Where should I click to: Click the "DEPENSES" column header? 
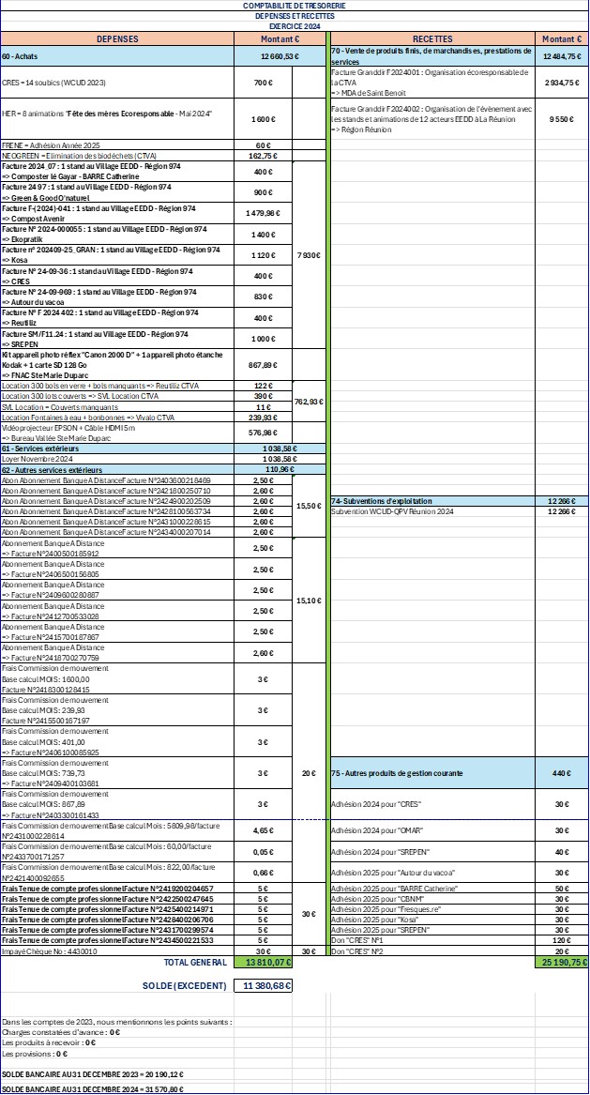pyautogui.click(x=117, y=39)
